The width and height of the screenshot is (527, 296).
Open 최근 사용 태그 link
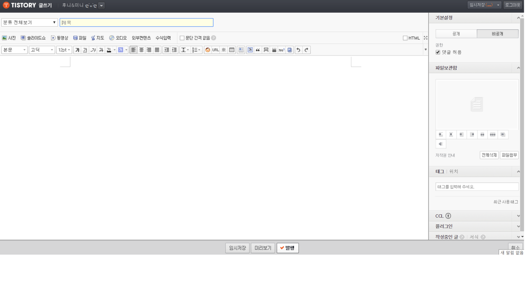(x=506, y=202)
